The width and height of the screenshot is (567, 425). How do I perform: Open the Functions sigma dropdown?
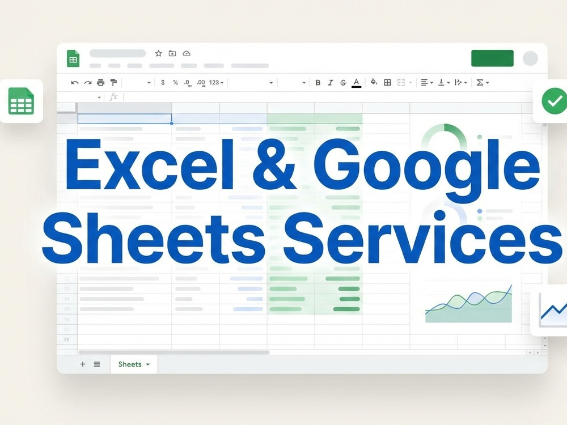coord(483,83)
